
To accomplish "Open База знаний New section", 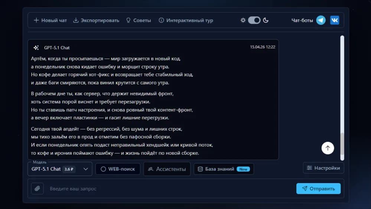I will pyautogui.click(x=224, y=169).
